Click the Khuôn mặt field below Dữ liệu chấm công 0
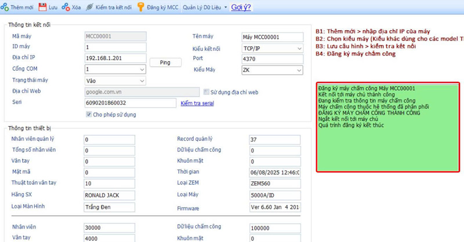The image size is (464, 242). (275, 162)
